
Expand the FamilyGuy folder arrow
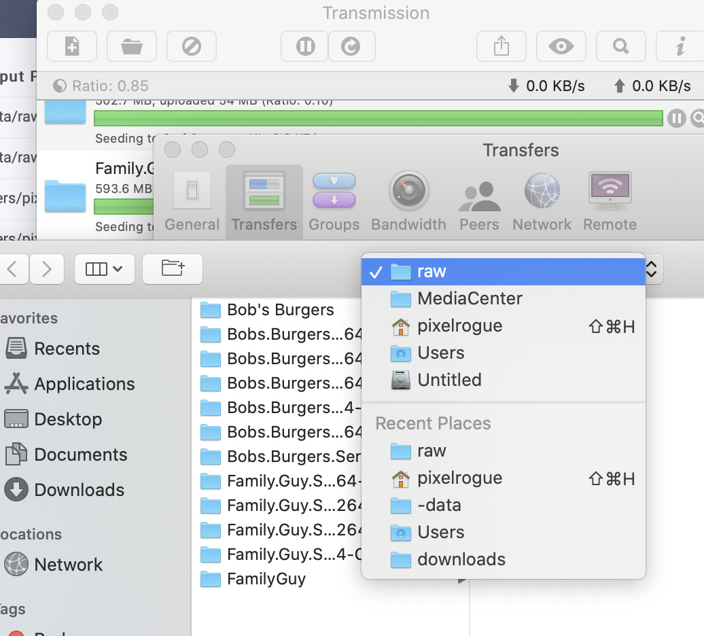tap(462, 580)
